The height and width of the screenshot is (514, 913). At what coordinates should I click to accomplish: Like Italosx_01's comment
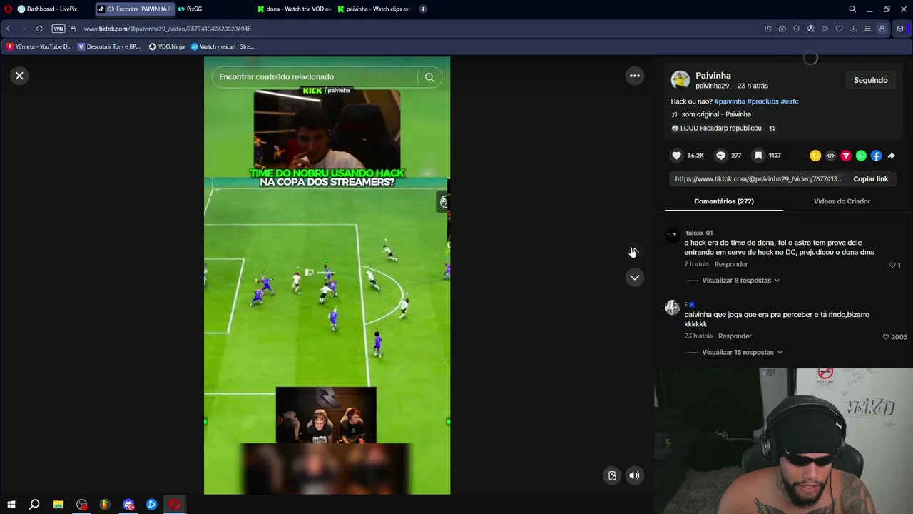point(892,265)
